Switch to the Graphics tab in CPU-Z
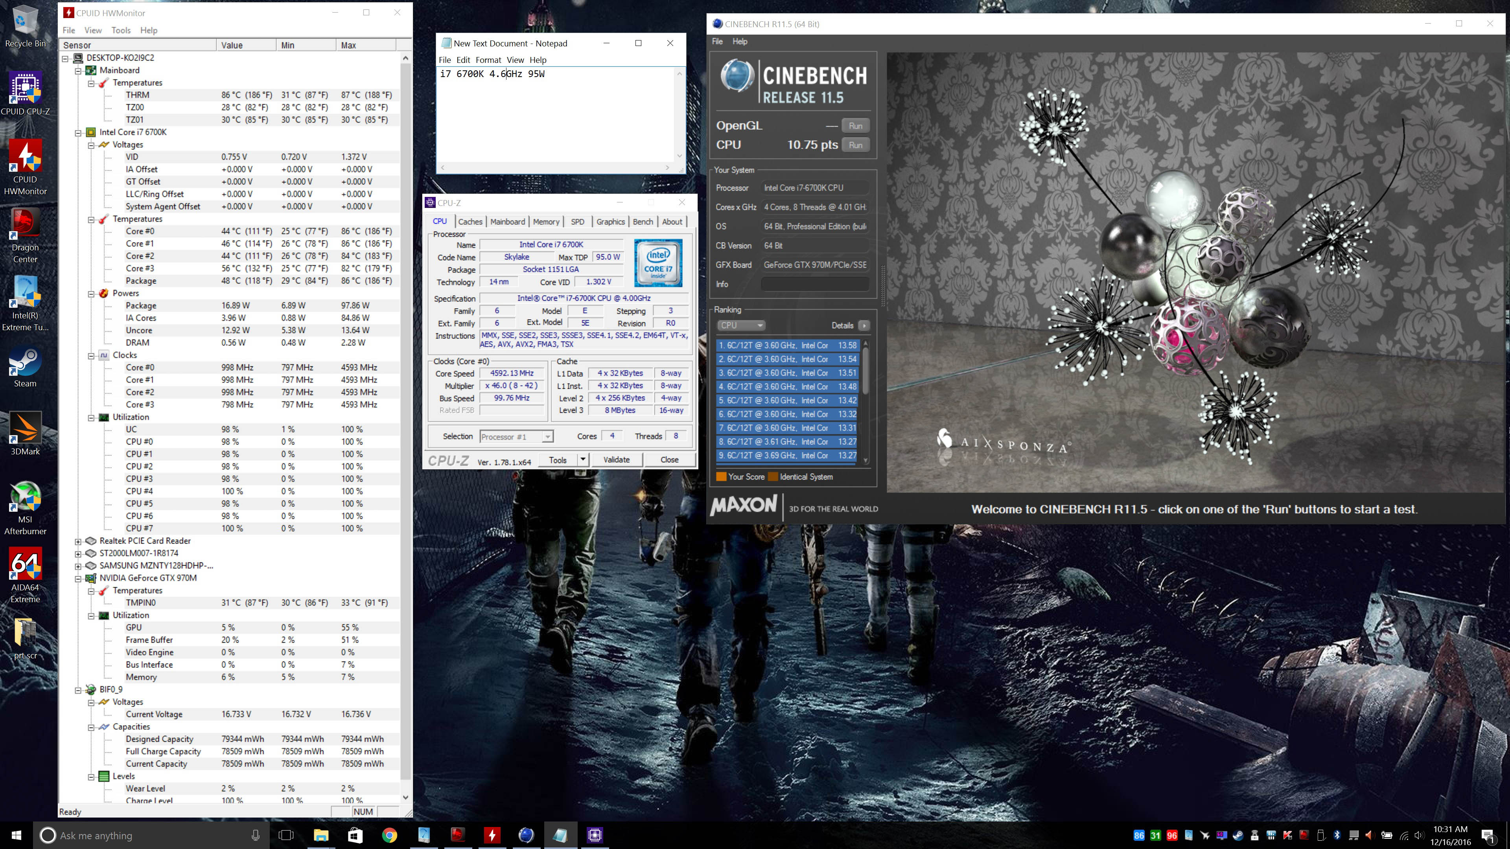1510x849 pixels. point(610,221)
